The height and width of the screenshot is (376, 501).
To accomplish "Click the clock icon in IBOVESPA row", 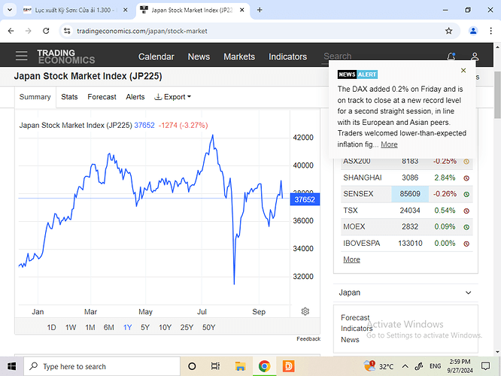I will coord(466,244).
